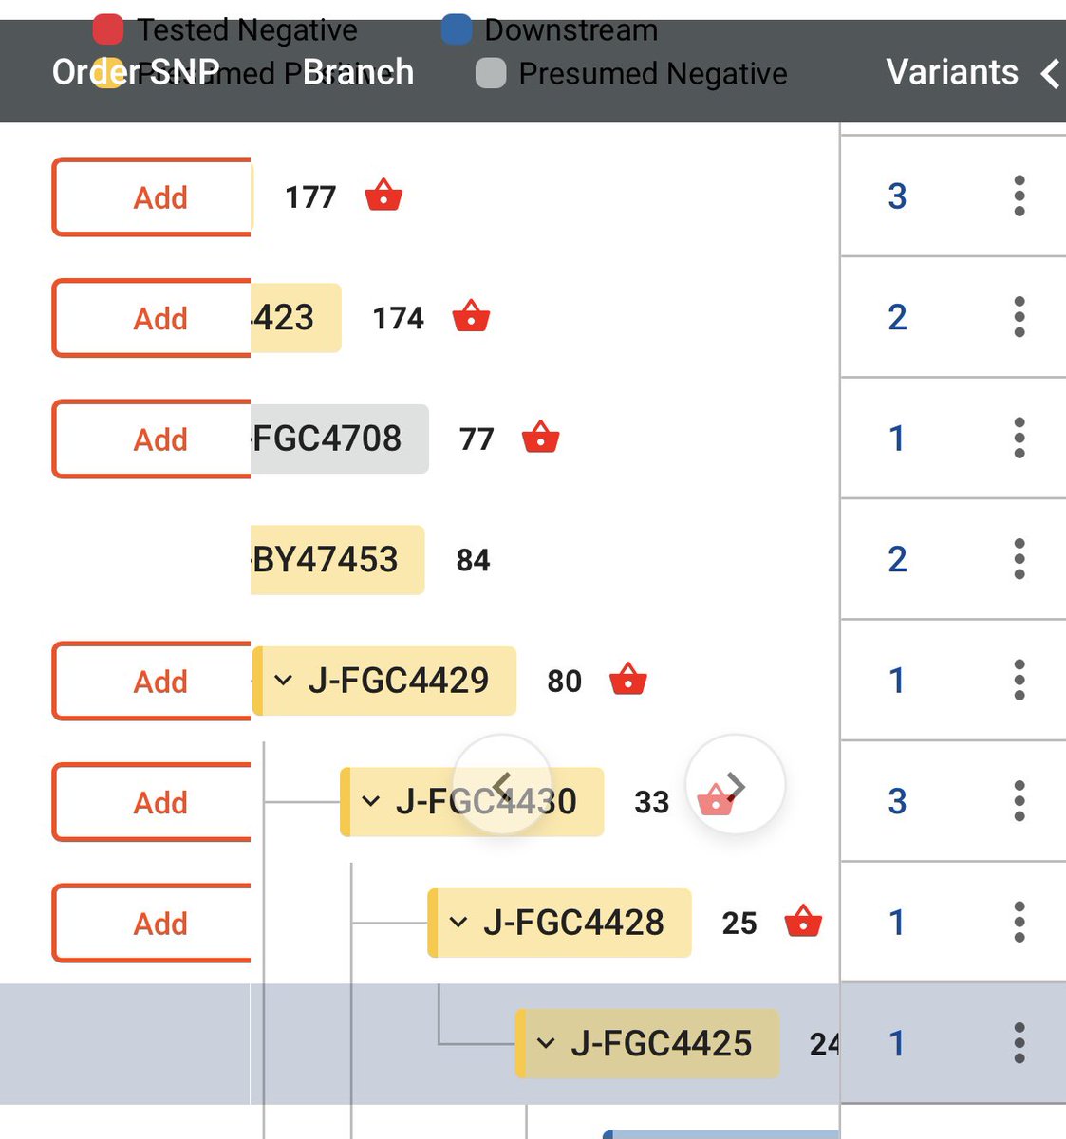The width and height of the screenshot is (1066, 1139).
Task: Click variants count 2 in the BY47453 row
Action: [897, 559]
